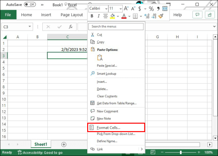Open the Insert ribbon tab
This screenshot has height=156, width=218.
[46, 15]
